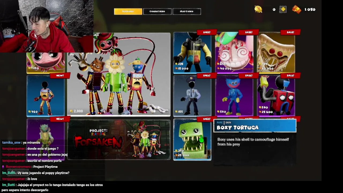Image resolution: width=343 pixels, height=193 pixels.
Task: Select the Huggy Wuggy skin priced 580
Action: point(234,96)
